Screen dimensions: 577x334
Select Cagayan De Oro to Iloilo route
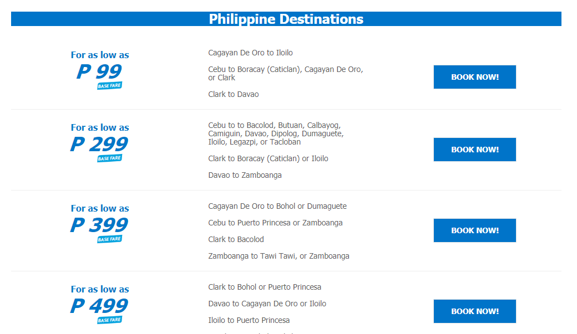coord(250,53)
